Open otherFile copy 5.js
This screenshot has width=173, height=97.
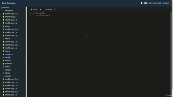tap(11, 23)
